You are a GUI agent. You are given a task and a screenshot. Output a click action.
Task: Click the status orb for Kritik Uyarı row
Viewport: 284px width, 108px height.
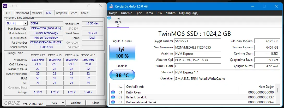113,92
